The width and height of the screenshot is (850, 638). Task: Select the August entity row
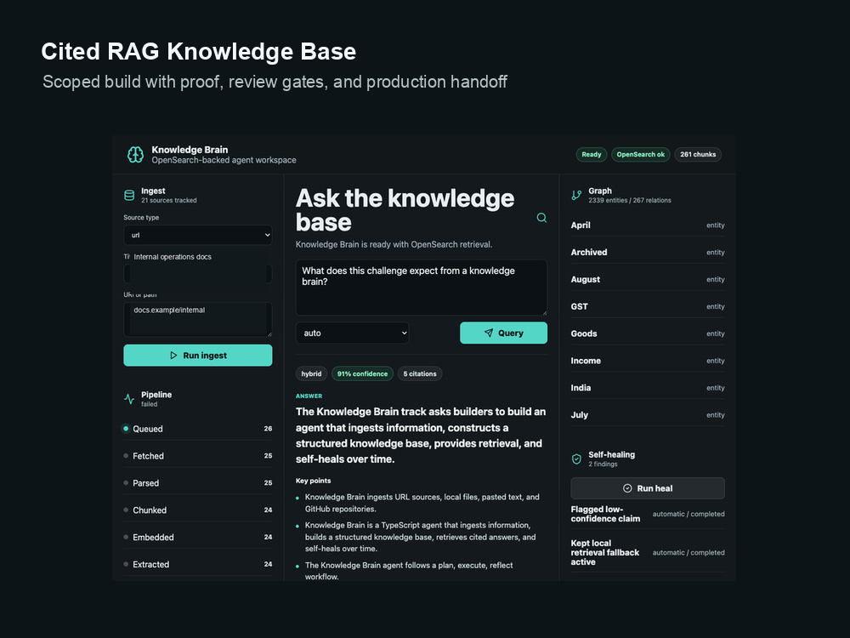click(647, 279)
